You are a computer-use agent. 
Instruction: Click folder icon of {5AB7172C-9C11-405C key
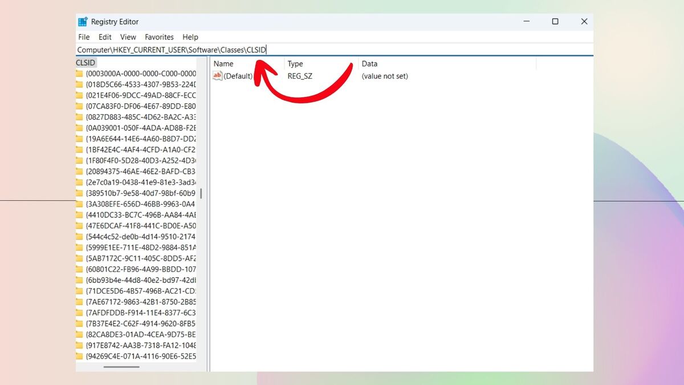[x=80, y=258]
